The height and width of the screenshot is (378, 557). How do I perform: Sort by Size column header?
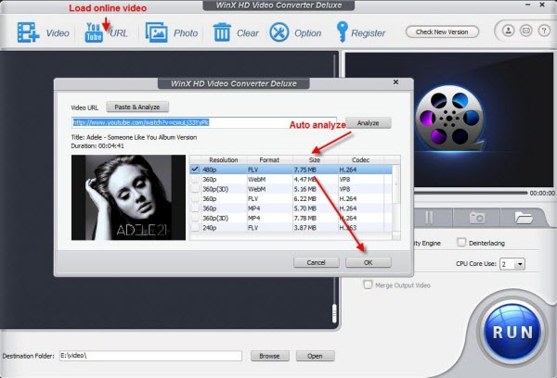[315, 160]
